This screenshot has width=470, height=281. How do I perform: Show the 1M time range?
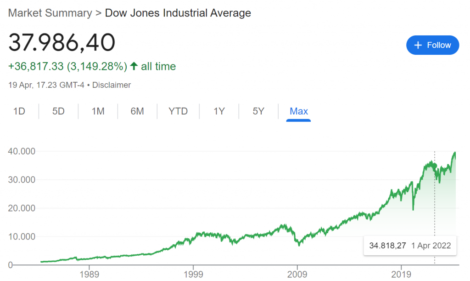(98, 111)
